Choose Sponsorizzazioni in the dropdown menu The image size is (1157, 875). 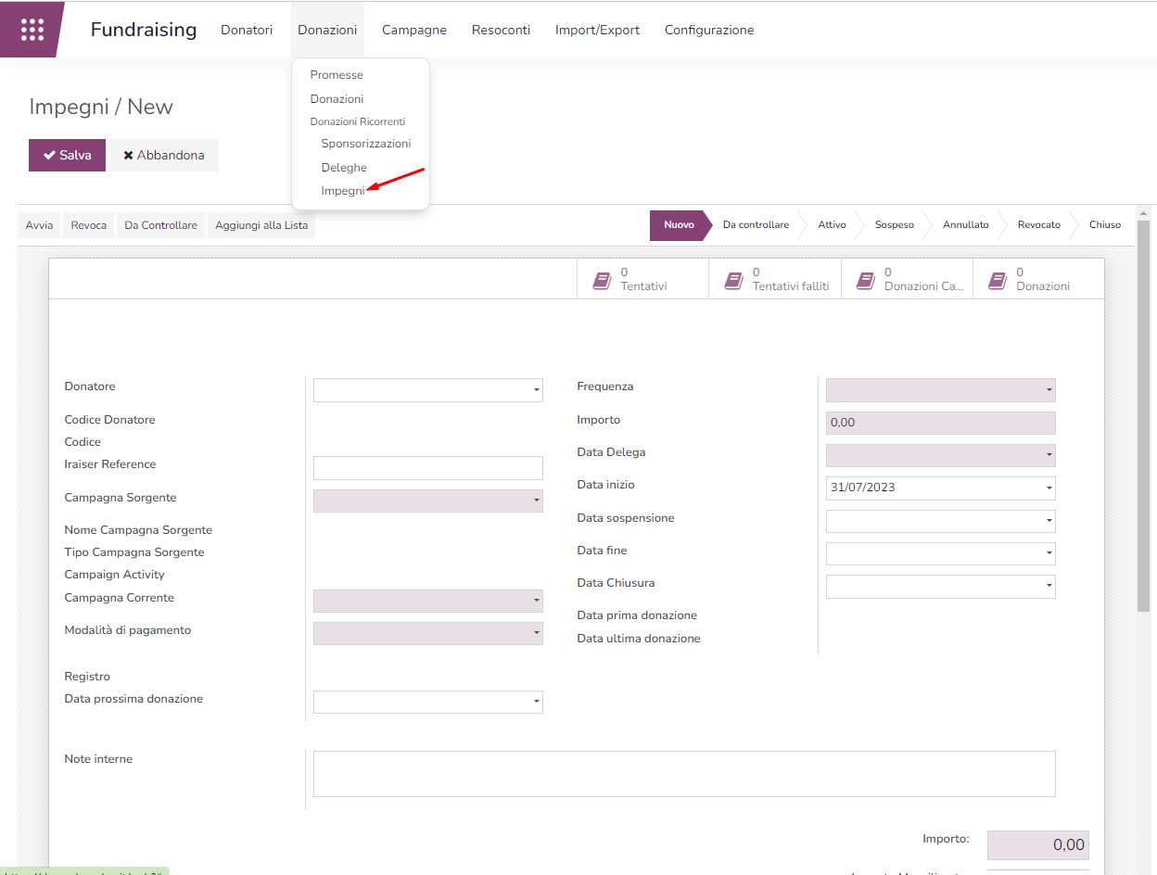365,144
